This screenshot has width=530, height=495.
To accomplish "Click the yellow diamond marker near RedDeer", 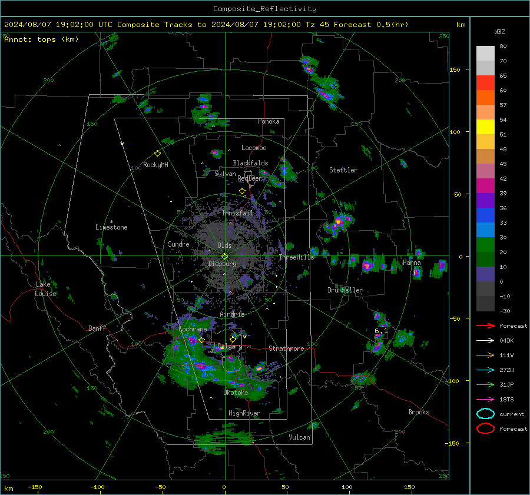I will click(x=242, y=191).
